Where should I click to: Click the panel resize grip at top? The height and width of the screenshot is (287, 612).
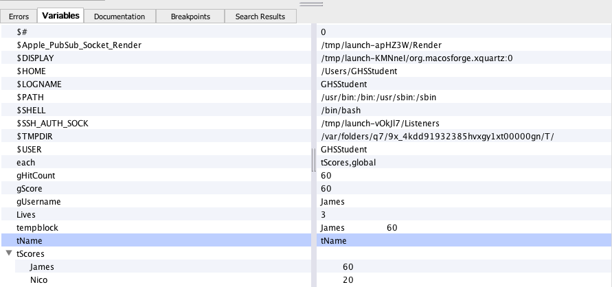pyautogui.click(x=311, y=3)
